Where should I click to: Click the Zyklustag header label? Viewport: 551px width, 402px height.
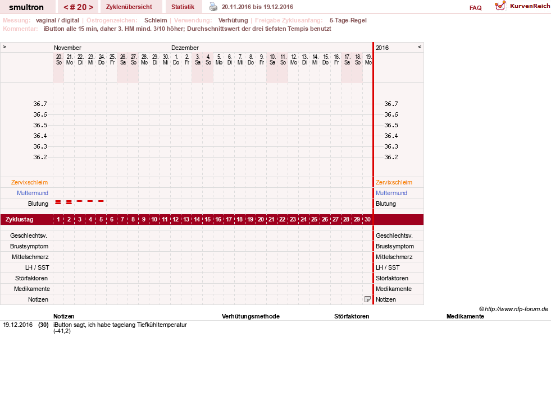click(x=19, y=219)
